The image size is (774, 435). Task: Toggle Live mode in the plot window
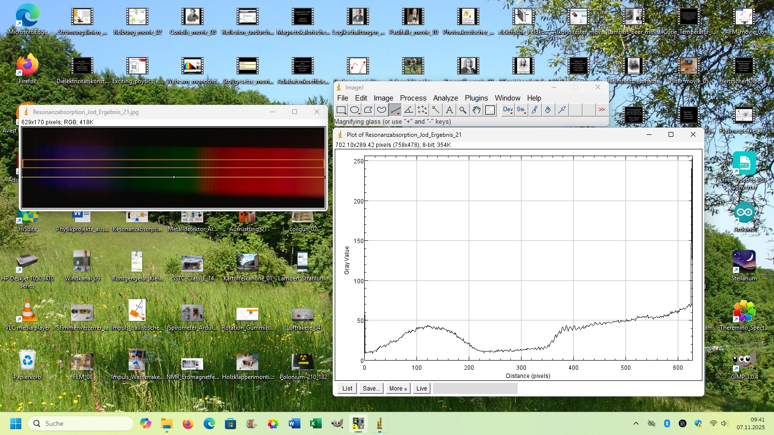tap(421, 389)
